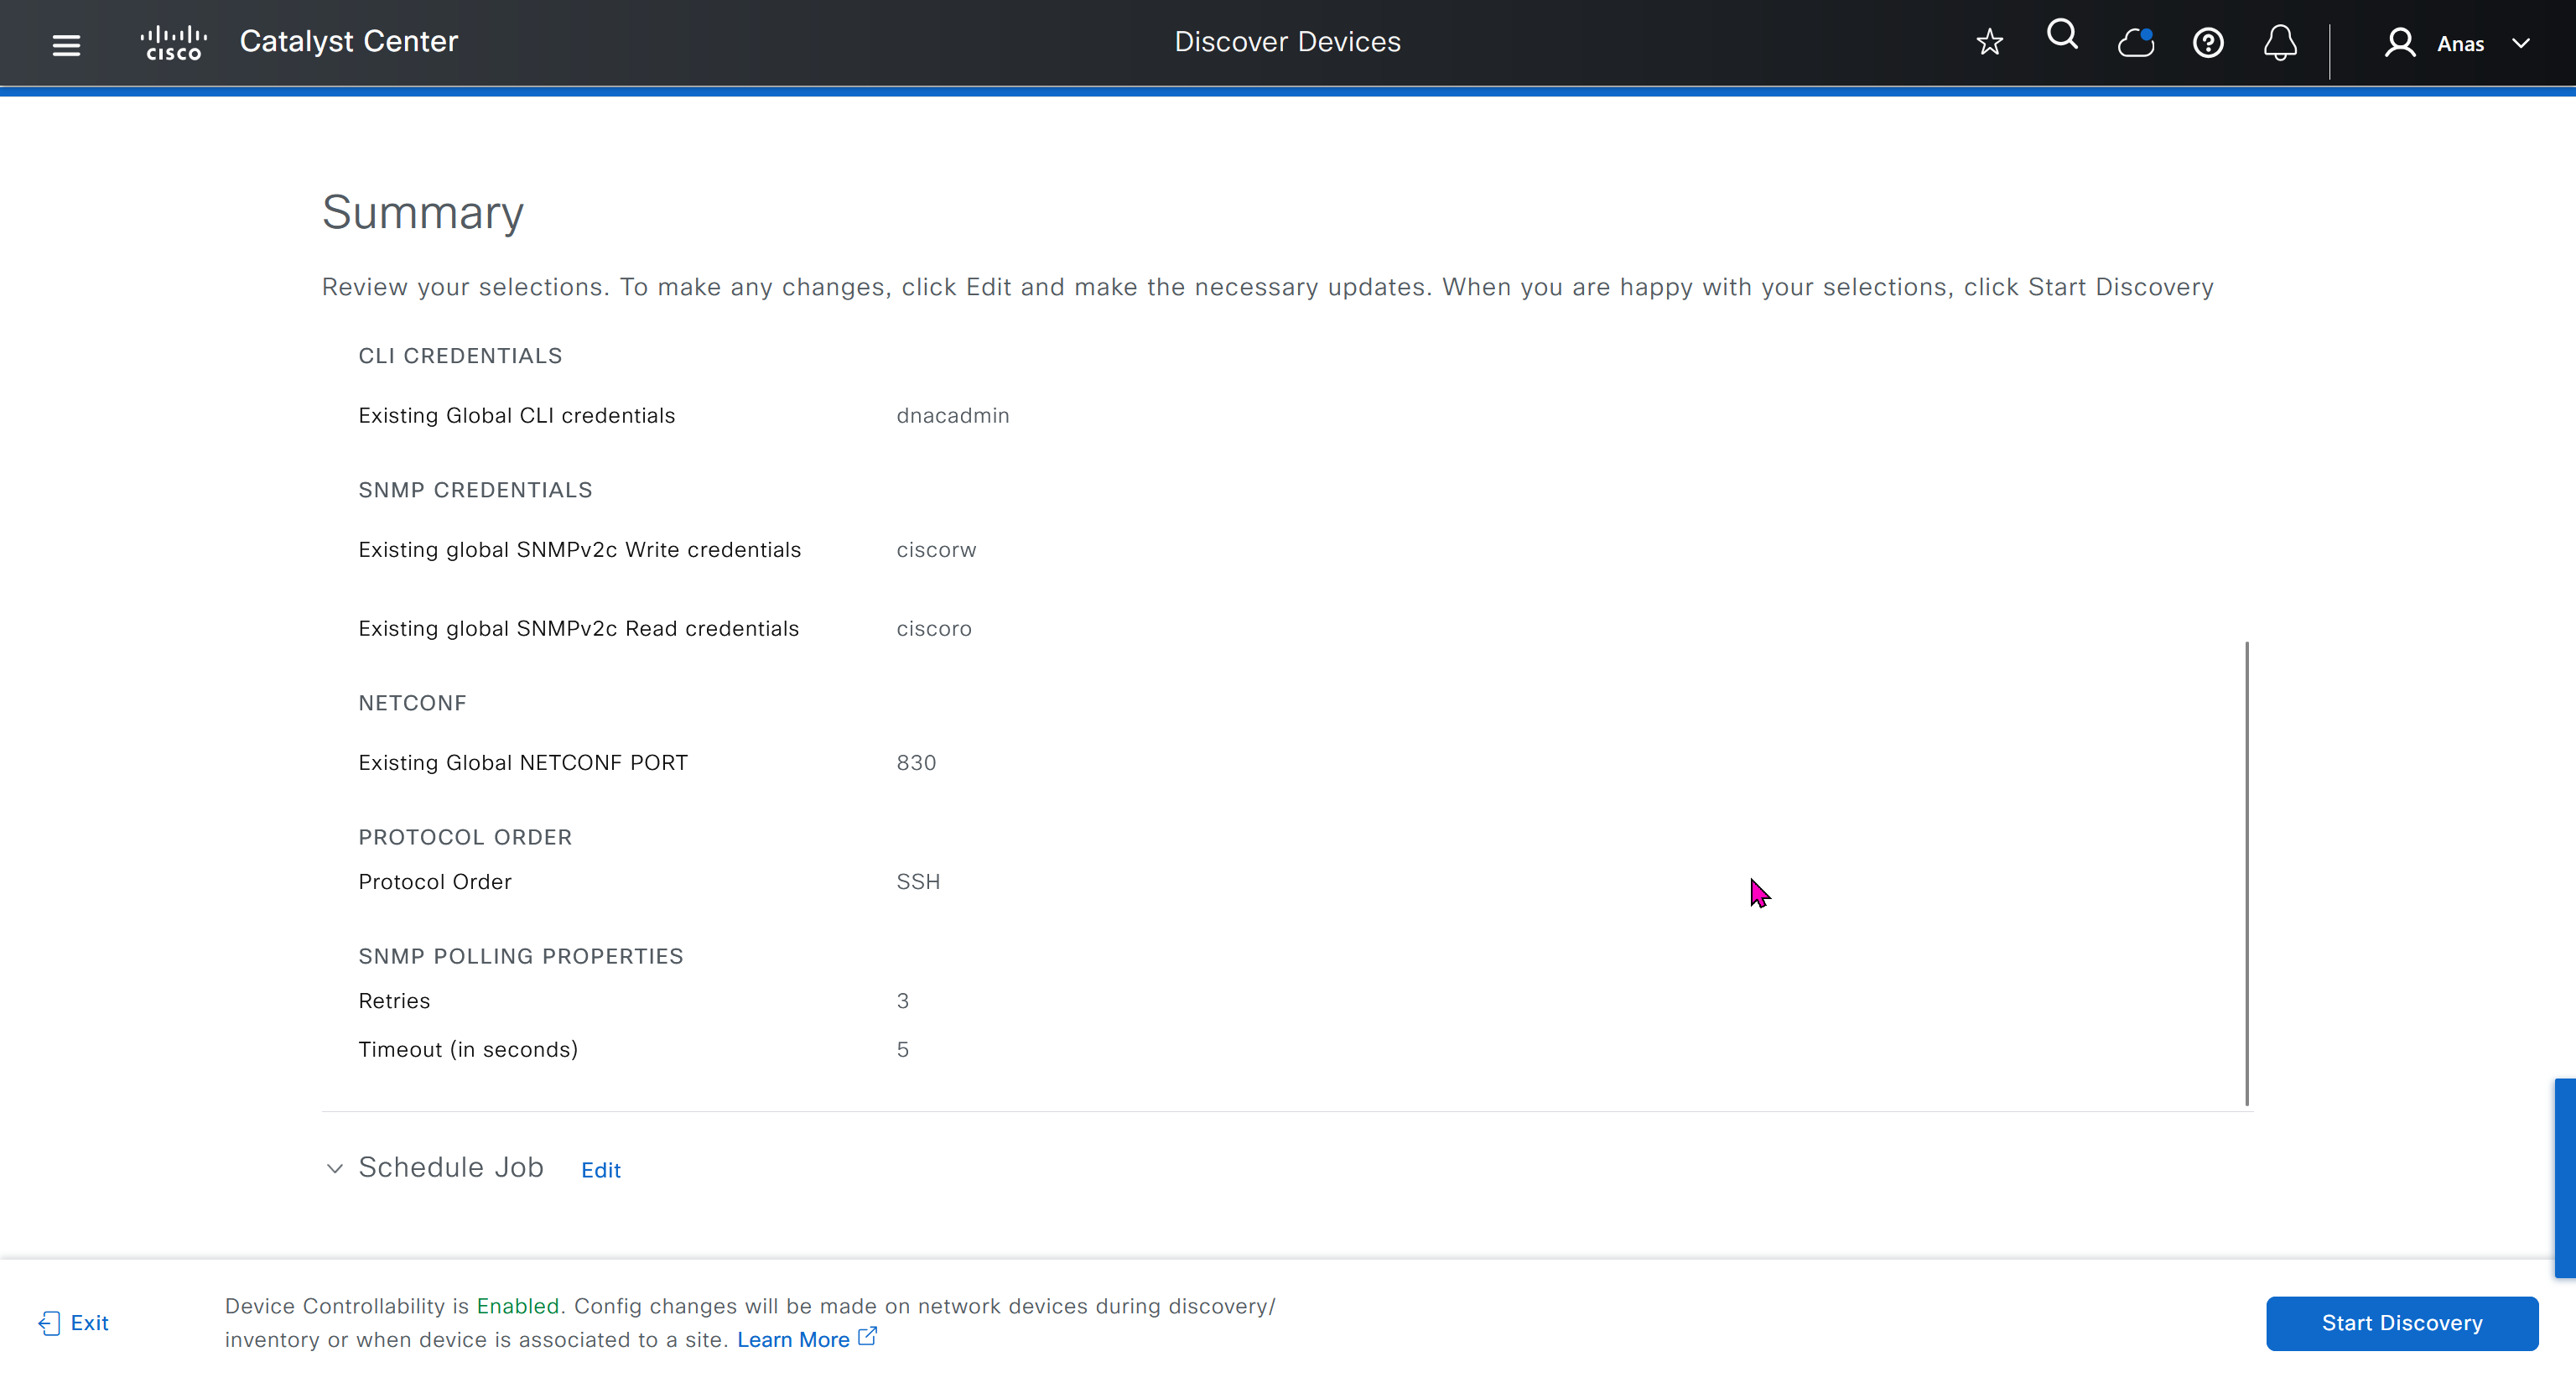Click the Cisco logo
The width and height of the screenshot is (2576, 1388).
[x=174, y=43]
